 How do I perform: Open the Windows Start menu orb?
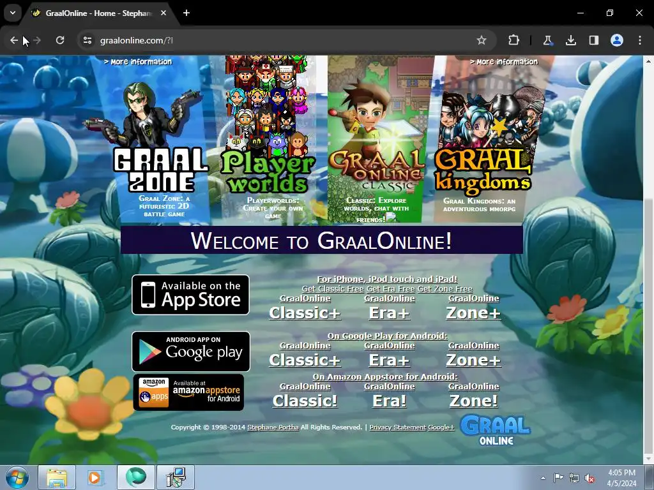[17, 477]
